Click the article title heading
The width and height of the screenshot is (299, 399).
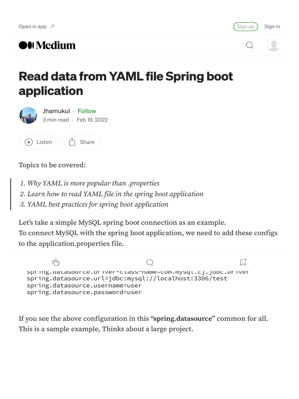126,83
